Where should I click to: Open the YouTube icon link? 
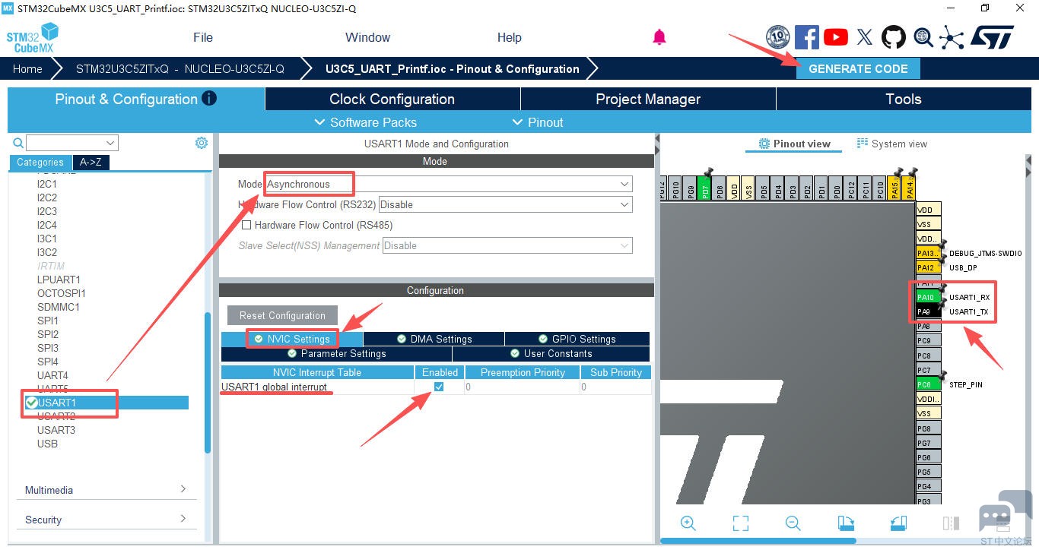click(x=835, y=37)
